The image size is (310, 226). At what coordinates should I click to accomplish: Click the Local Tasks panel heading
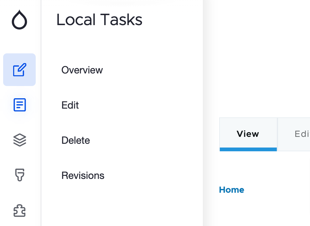(99, 19)
